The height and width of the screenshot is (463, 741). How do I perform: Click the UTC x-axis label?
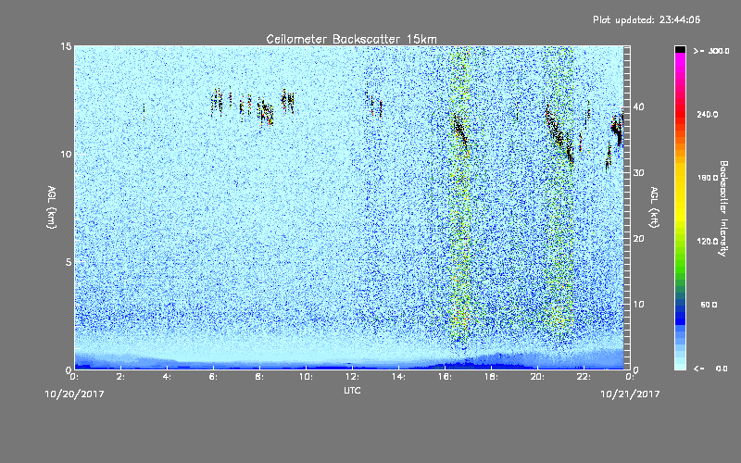352,390
